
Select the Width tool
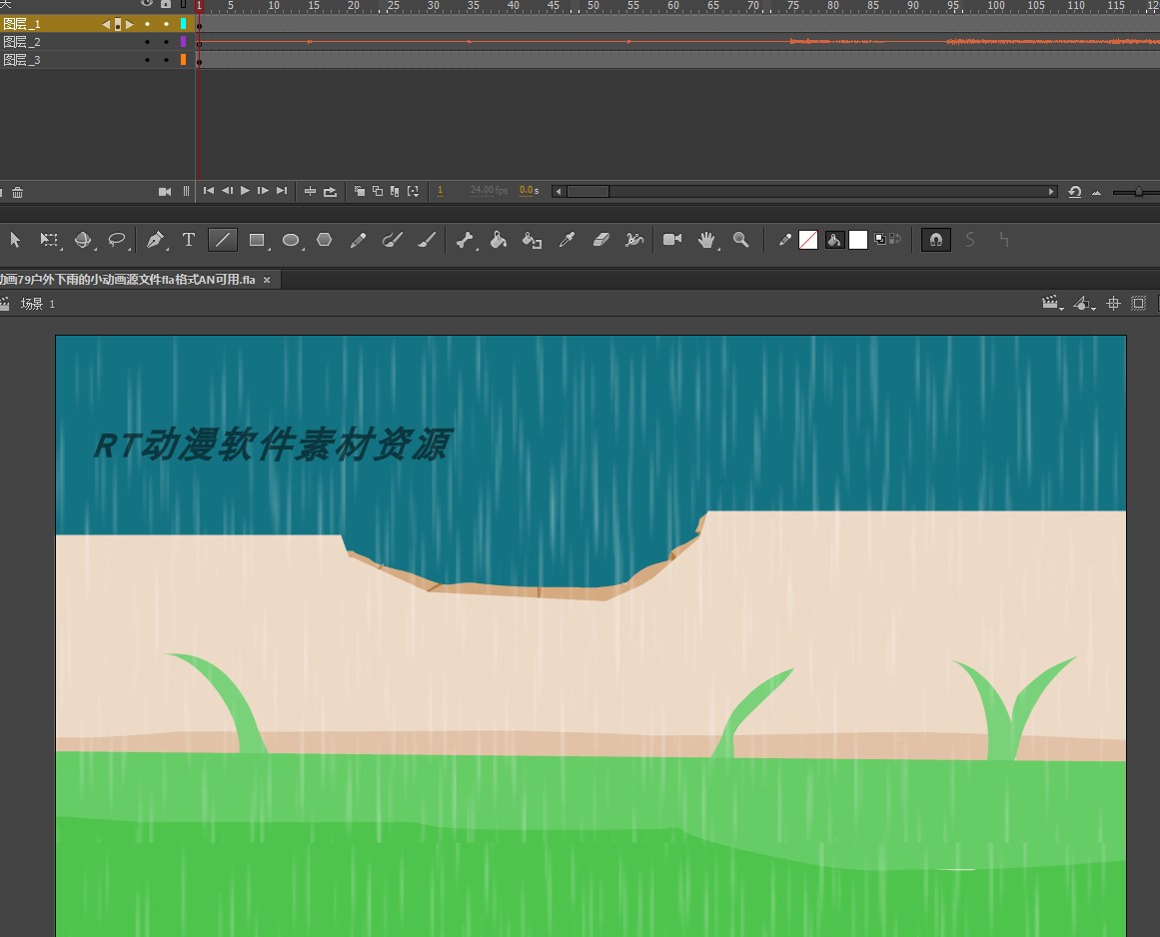634,240
